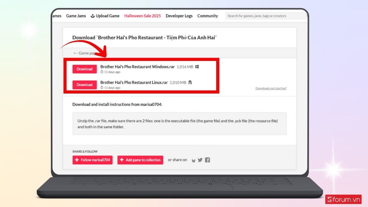Select 'Brother Hai's Pho Restaurant Linux.rar' filename
Image resolution: width=368 pixels, height=207 pixels.
134,82
